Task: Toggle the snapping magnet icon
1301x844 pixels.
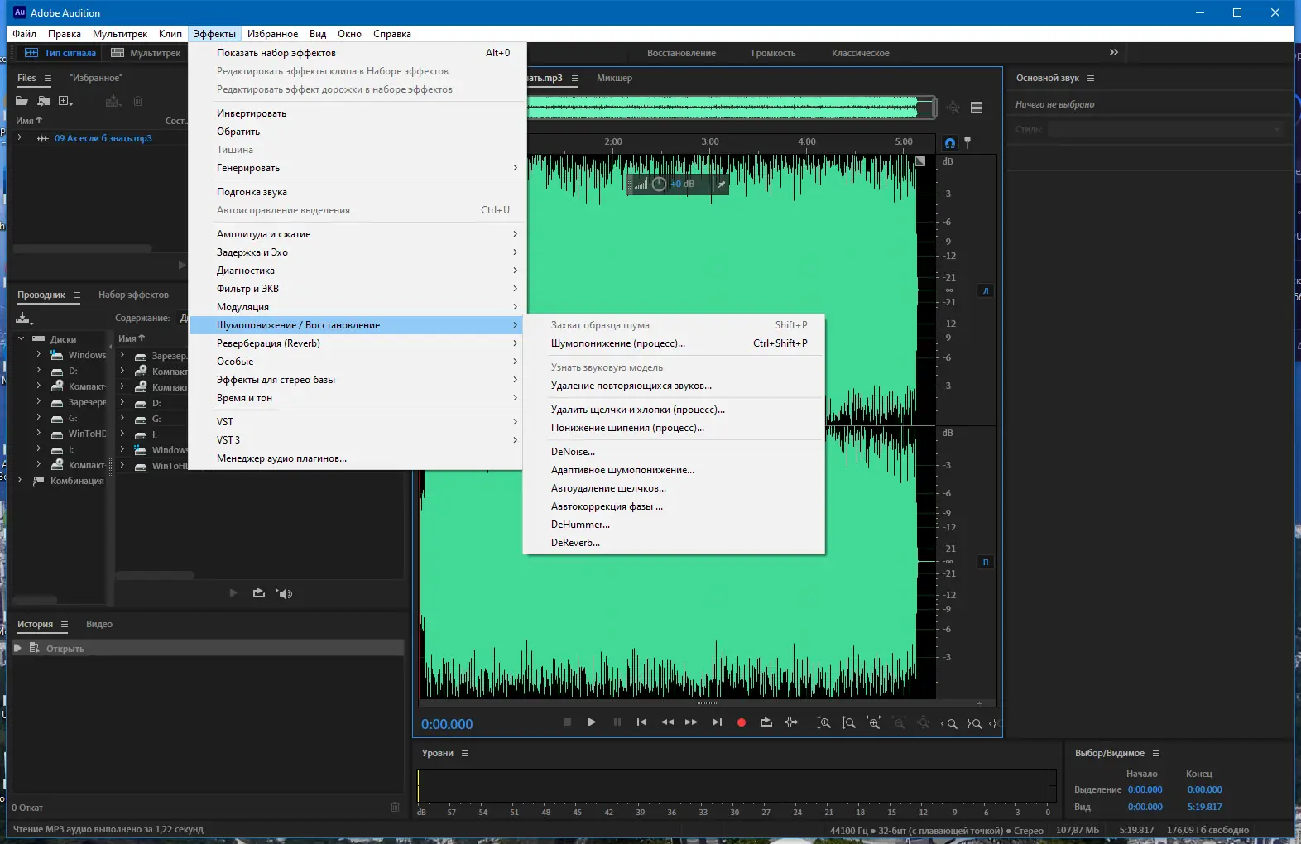Action: point(950,142)
